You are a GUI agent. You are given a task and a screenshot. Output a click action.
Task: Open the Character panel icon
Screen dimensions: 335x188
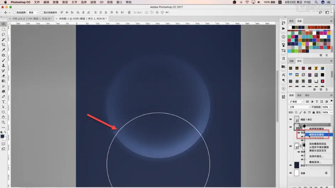283,75
